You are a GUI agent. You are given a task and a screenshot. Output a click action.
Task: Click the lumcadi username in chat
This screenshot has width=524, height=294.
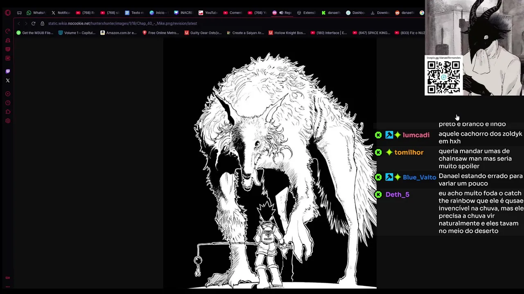pyautogui.click(x=416, y=135)
